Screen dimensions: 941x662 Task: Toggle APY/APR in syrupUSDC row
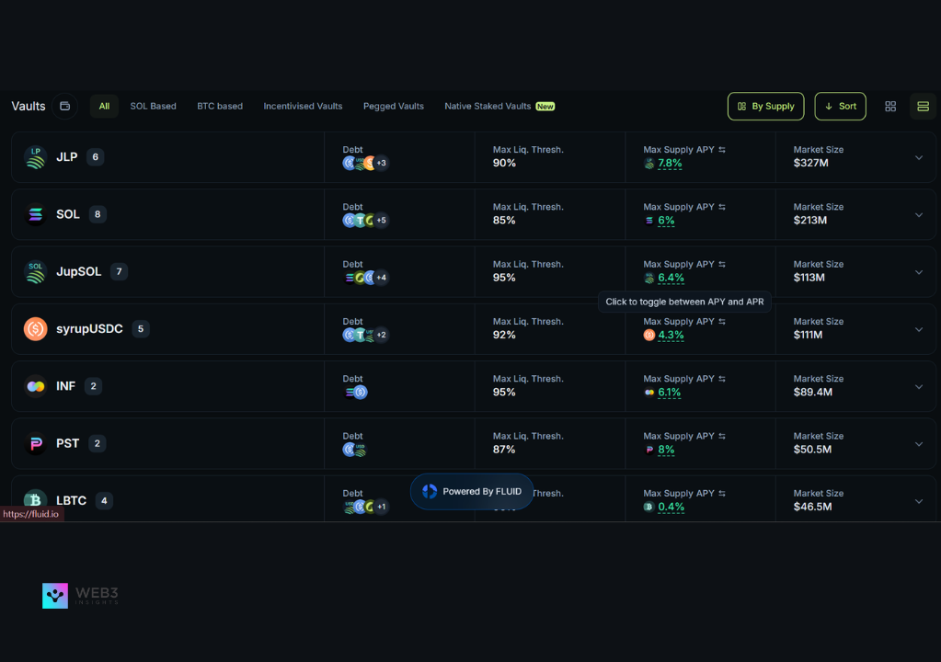click(722, 322)
